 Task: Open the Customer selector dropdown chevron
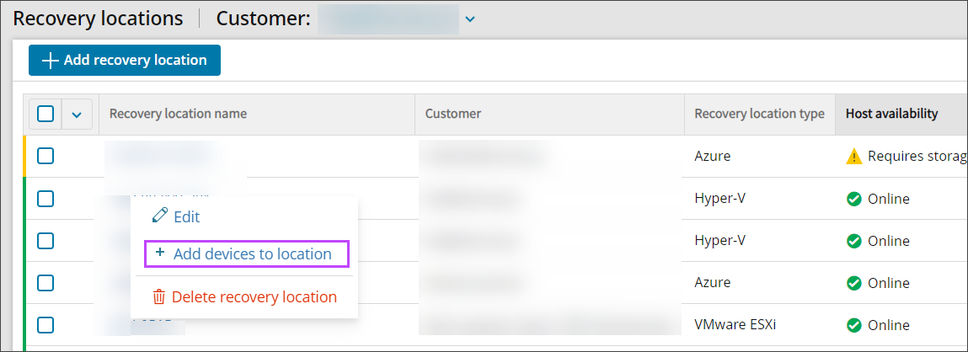tap(470, 19)
